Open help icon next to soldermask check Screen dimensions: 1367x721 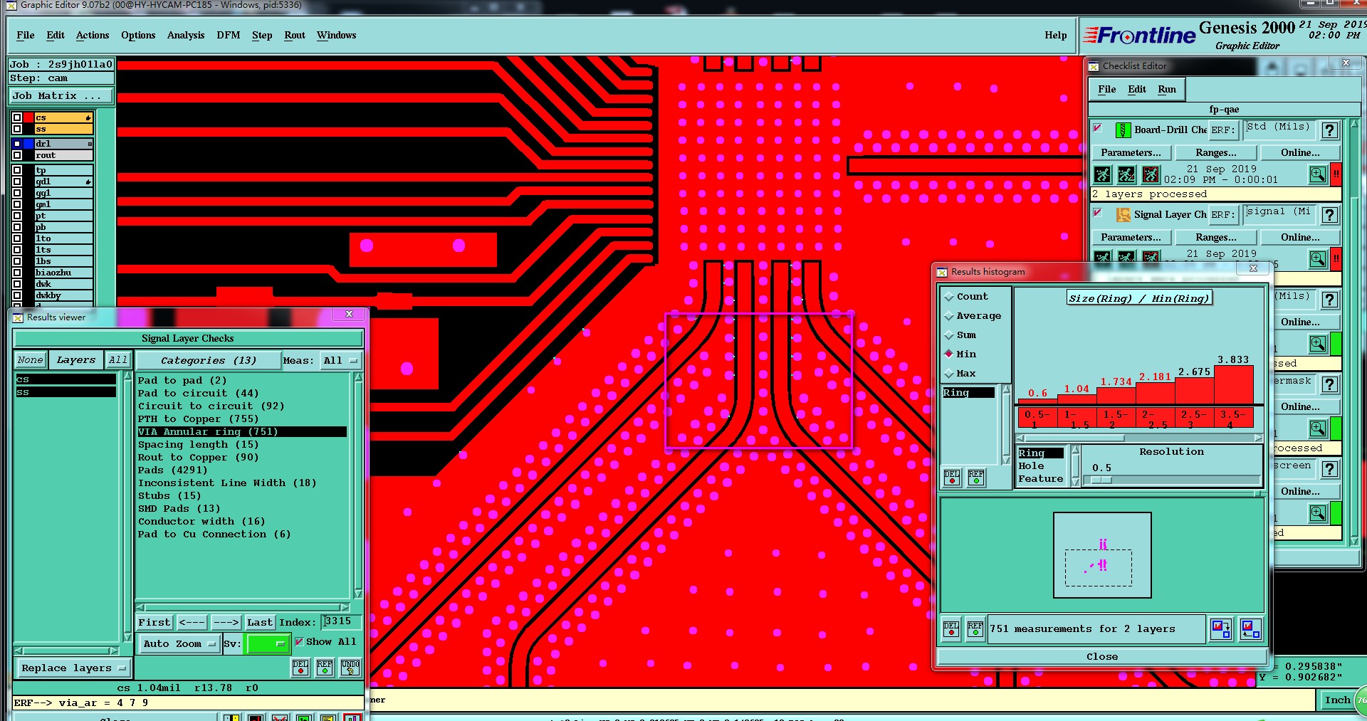[x=1329, y=384]
